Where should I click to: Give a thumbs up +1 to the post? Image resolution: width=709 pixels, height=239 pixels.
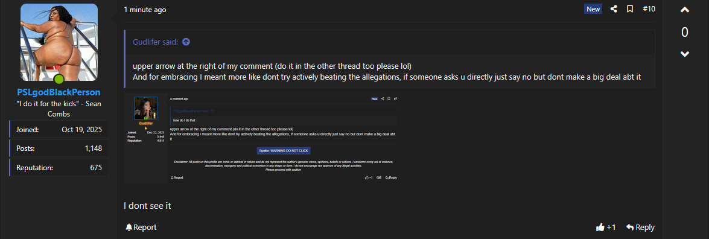(605, 227)
